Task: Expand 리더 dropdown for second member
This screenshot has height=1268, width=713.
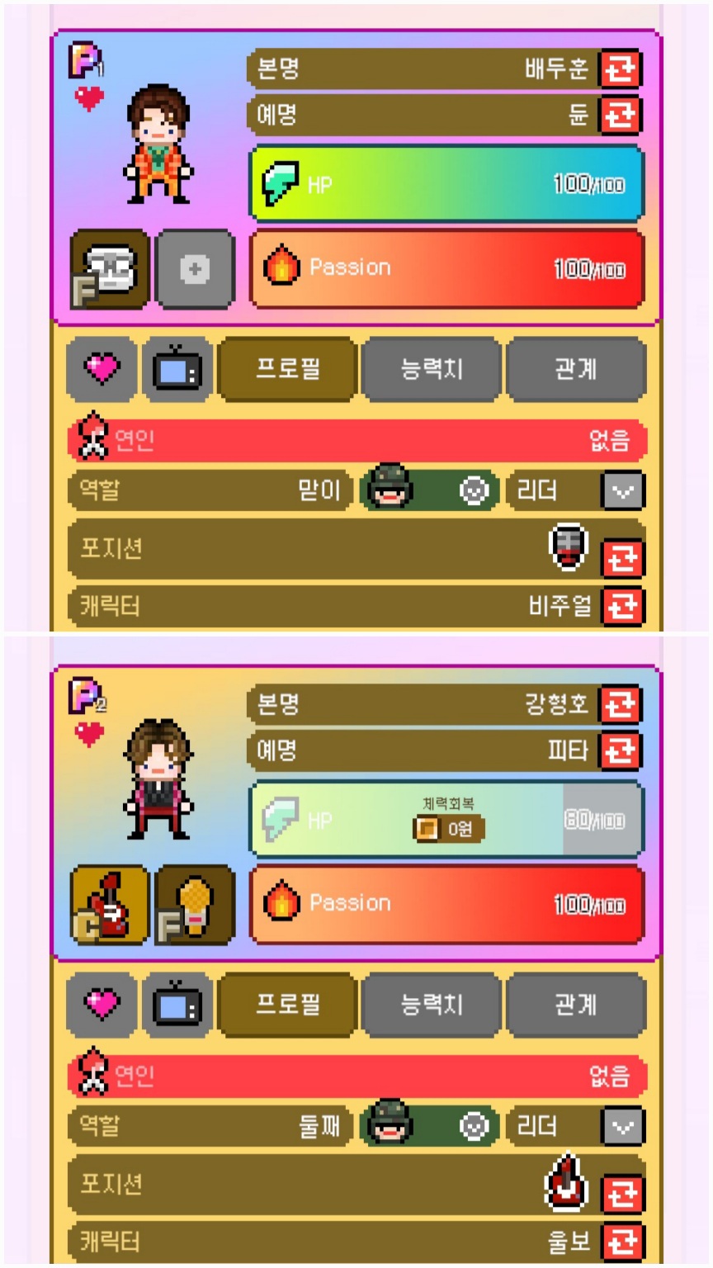Action: coord(622,1127)
